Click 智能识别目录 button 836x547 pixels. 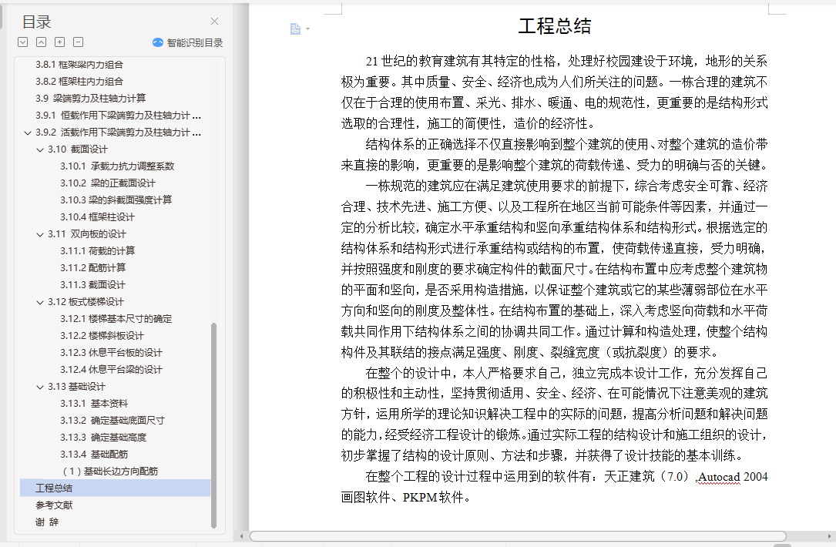coord(188,42)
